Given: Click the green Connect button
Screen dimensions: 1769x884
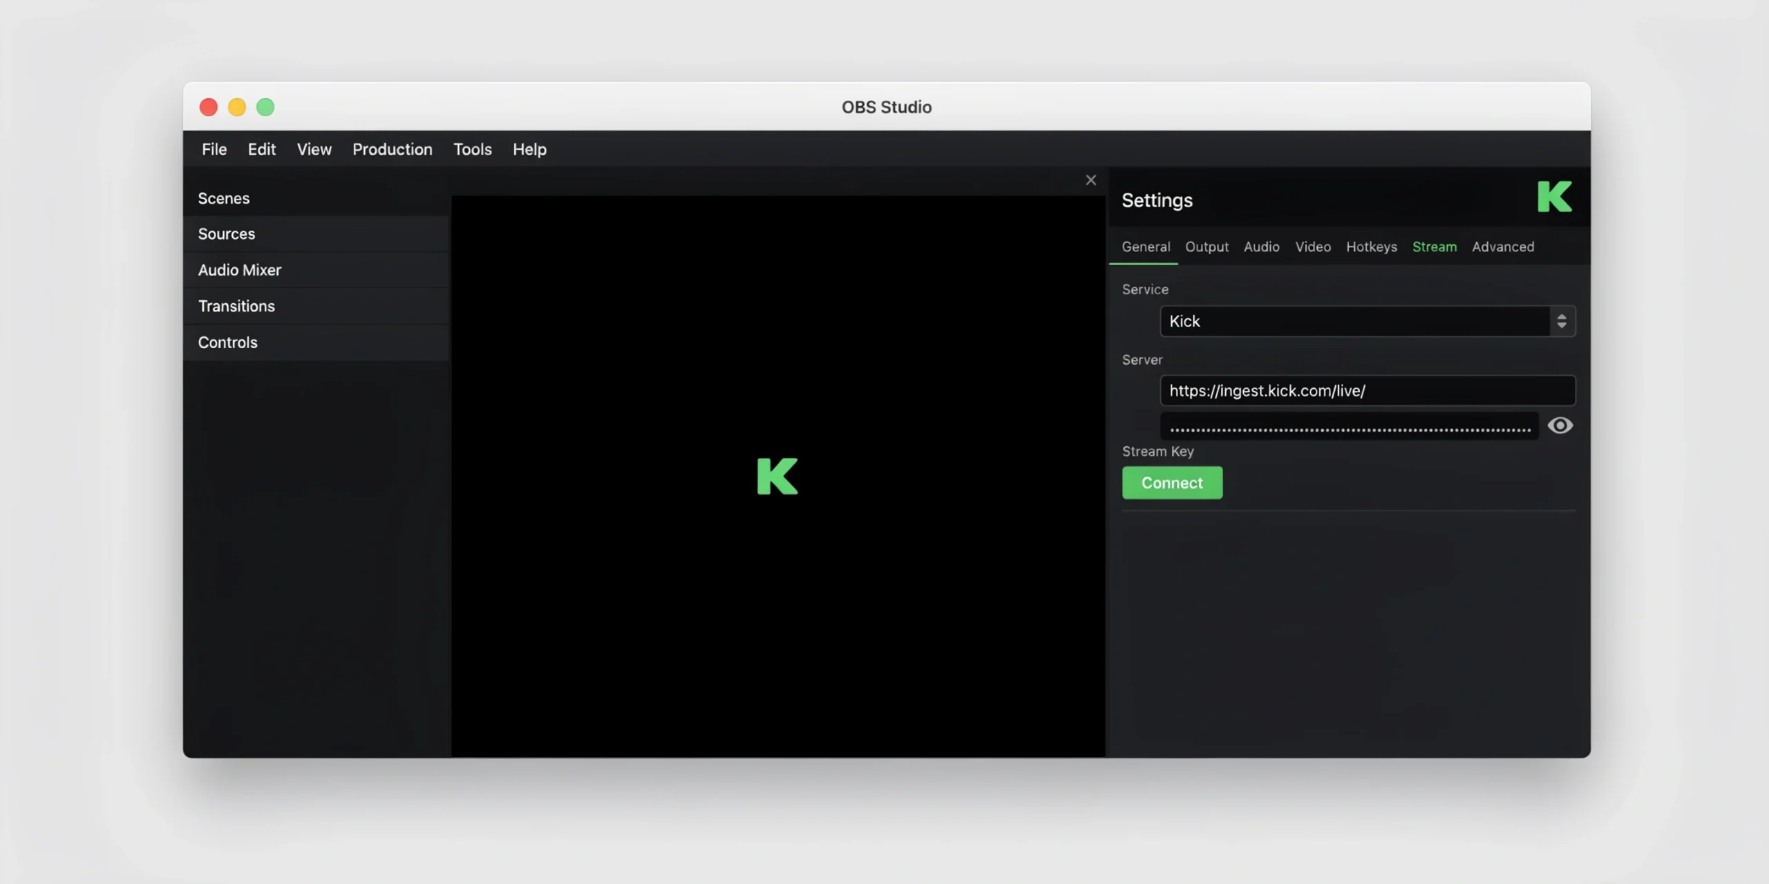Looking at the screenshot, I should point(1172,483).
